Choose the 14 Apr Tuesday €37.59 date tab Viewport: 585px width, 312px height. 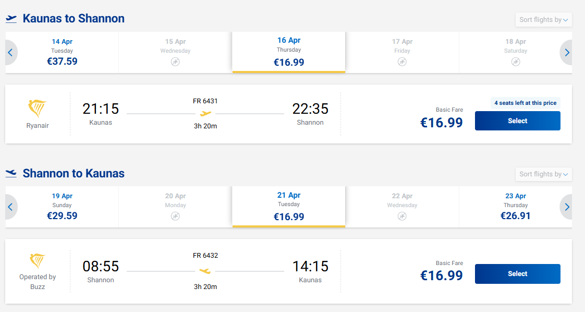click(62, 52)
